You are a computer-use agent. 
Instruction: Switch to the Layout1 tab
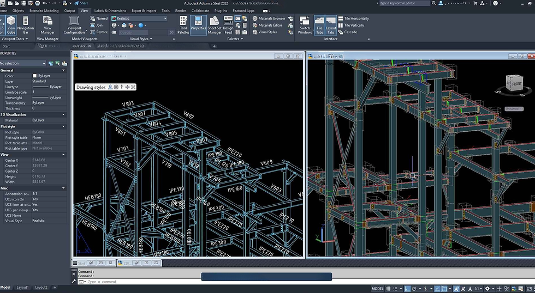coord(23,287)
